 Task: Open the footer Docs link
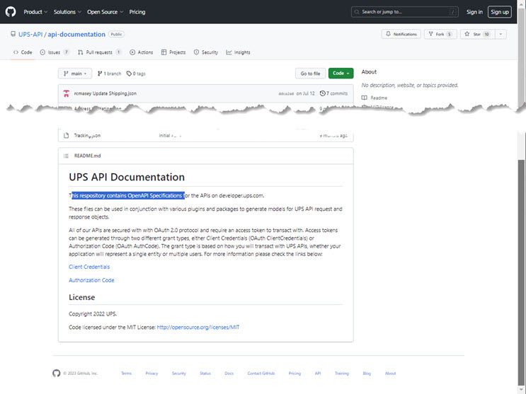click(229, 373)
